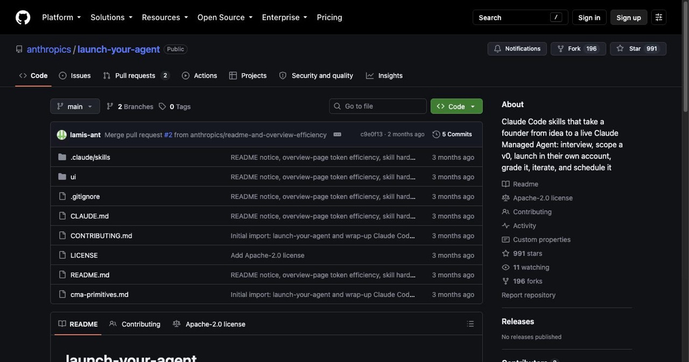This screenshot has height=362, width=689.
Task: Click the slash shortcut key in search box
Action: click(556, 17)
